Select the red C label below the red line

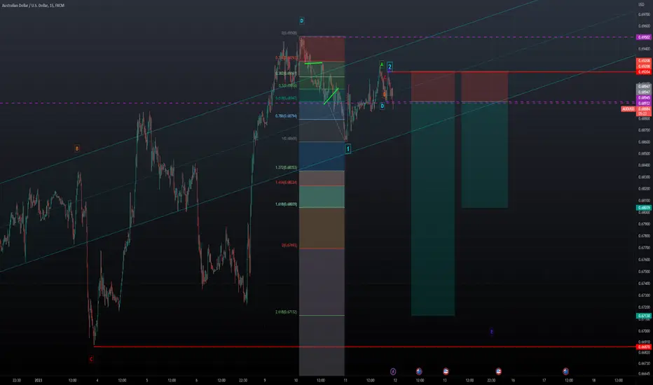coord(91,359)
